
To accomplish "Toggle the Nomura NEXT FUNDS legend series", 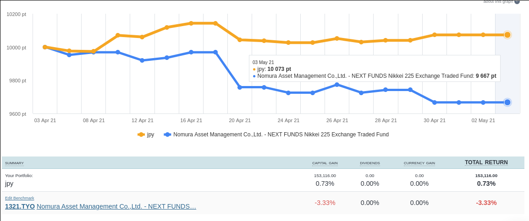I will click(276, 135).
